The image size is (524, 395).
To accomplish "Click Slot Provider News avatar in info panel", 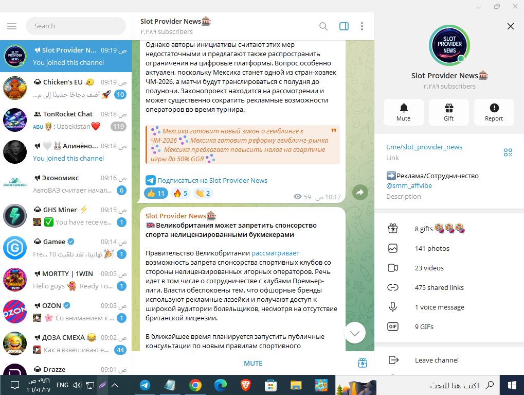I will pos(449,45).
